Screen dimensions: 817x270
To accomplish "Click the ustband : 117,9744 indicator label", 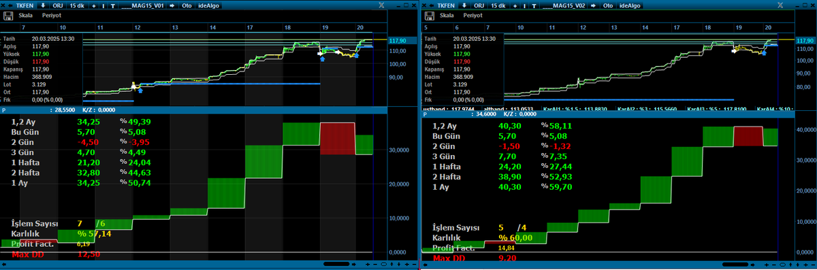I will point(448,109).
